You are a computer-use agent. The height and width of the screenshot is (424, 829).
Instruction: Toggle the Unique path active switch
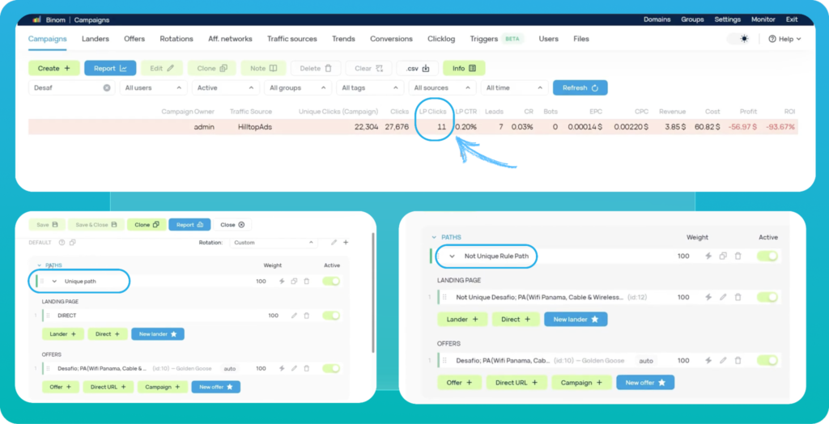pyautogui.click(x=331, y=282)
